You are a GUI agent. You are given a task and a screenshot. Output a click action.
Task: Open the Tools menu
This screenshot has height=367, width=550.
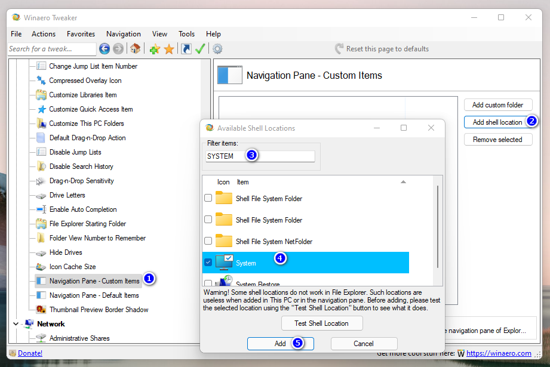[x=186, y=34]
